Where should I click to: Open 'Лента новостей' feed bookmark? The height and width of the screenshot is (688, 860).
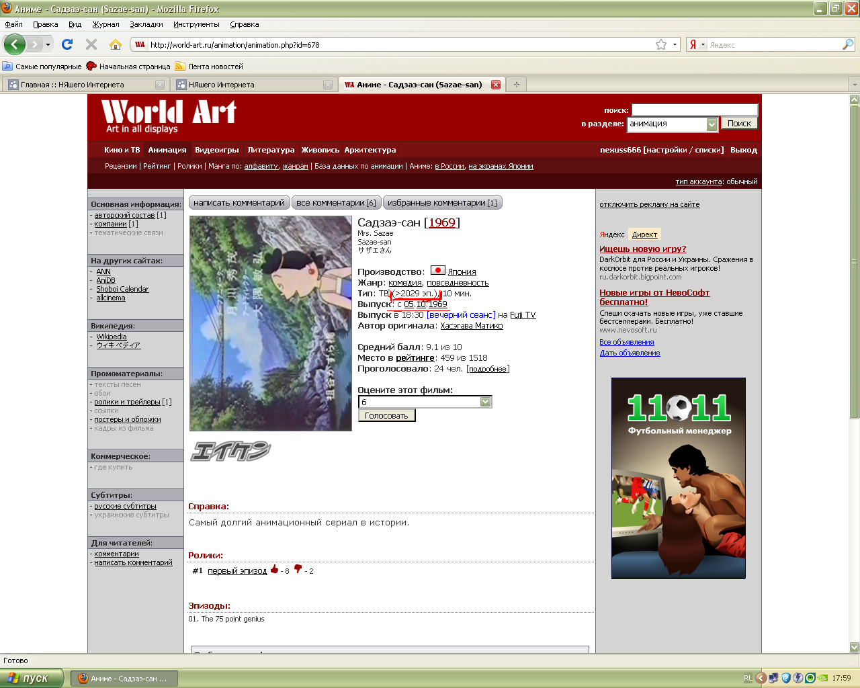(209, 67)
